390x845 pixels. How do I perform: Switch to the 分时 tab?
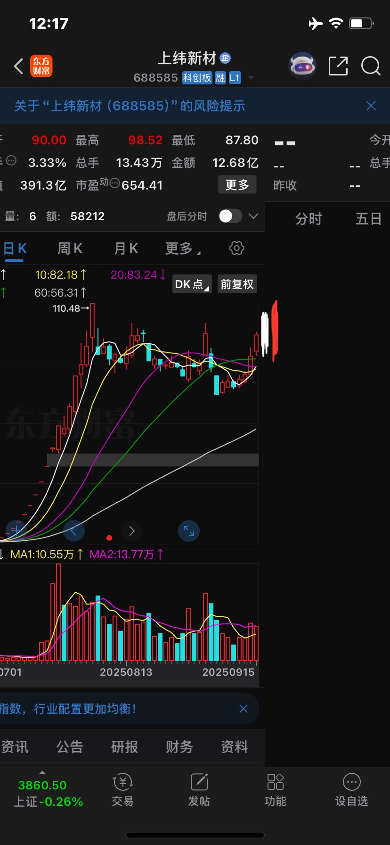[309, 219]
